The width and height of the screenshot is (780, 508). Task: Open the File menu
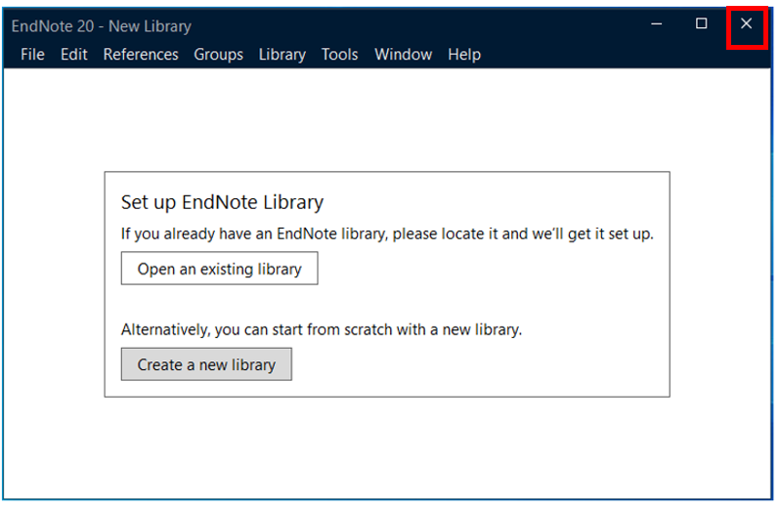click(32, 54)
